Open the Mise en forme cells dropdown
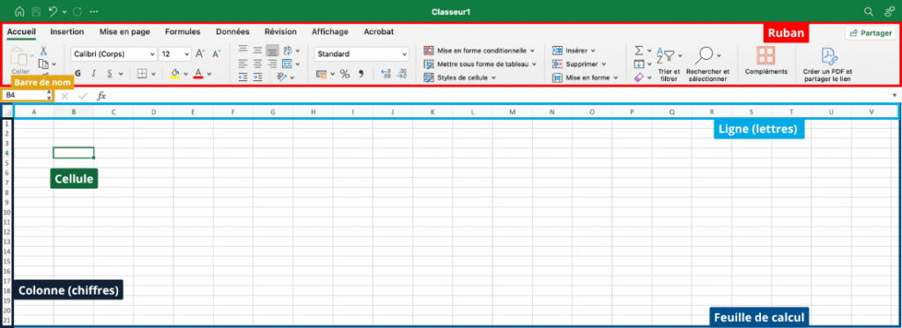 [x=585, y=77]
